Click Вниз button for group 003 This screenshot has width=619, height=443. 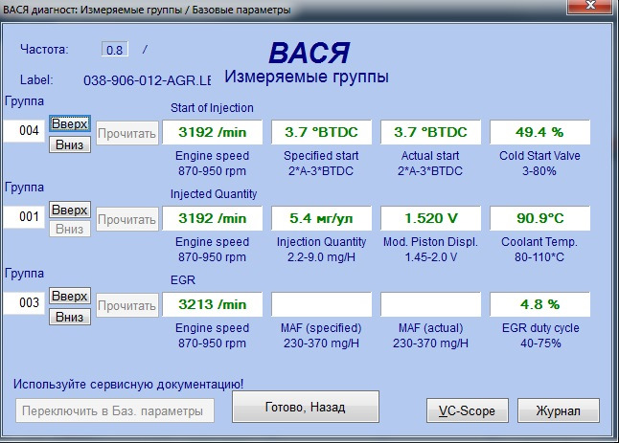(70, 317)
